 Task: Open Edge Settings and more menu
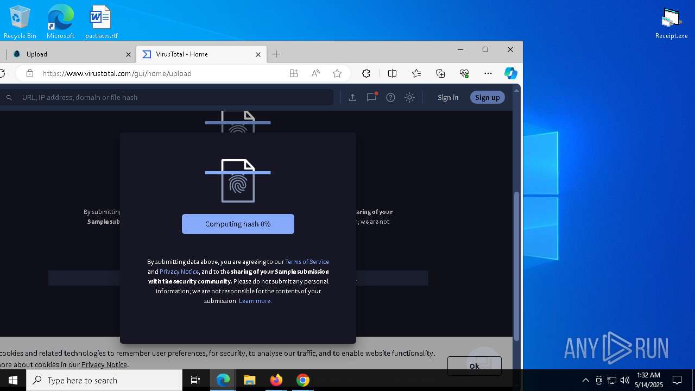488,73
